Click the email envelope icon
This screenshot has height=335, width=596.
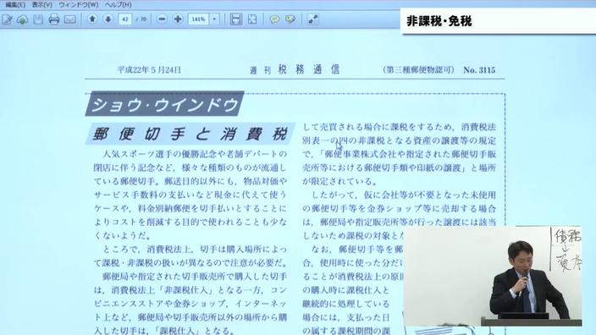click(70, 19)
